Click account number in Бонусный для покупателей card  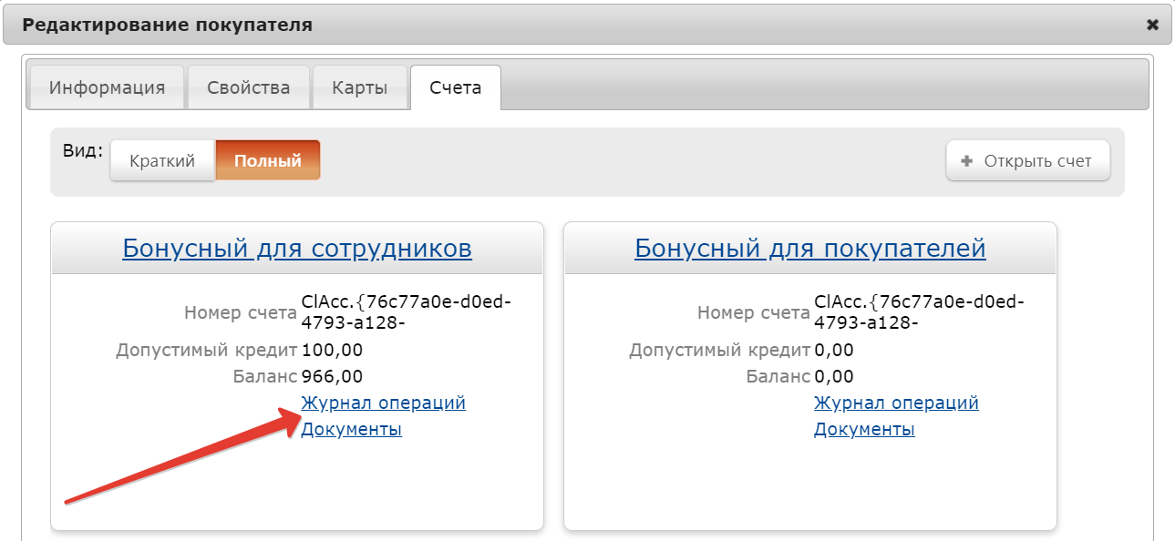point(919,312)
